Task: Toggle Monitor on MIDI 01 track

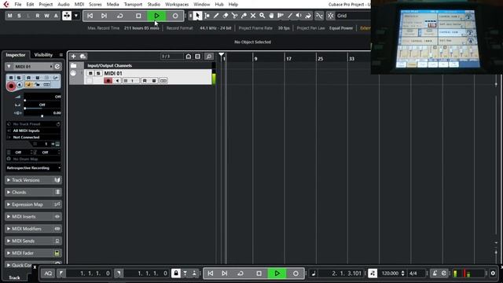Action: (117, 80)
